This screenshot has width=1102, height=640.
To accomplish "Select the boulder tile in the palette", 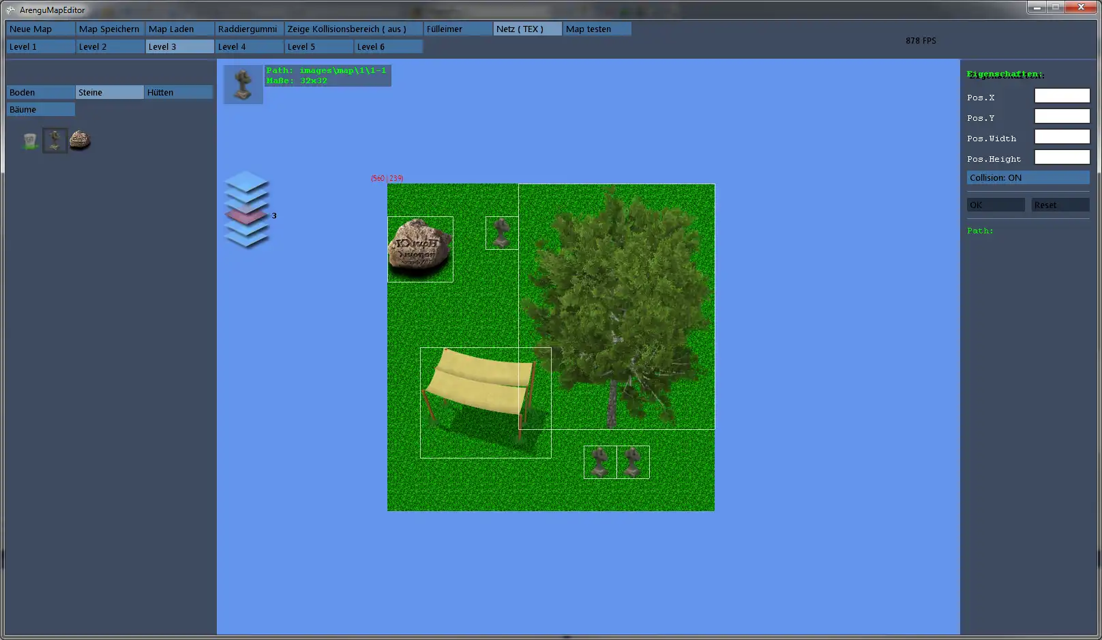I will pyautogui.click(x=80, y=141).
